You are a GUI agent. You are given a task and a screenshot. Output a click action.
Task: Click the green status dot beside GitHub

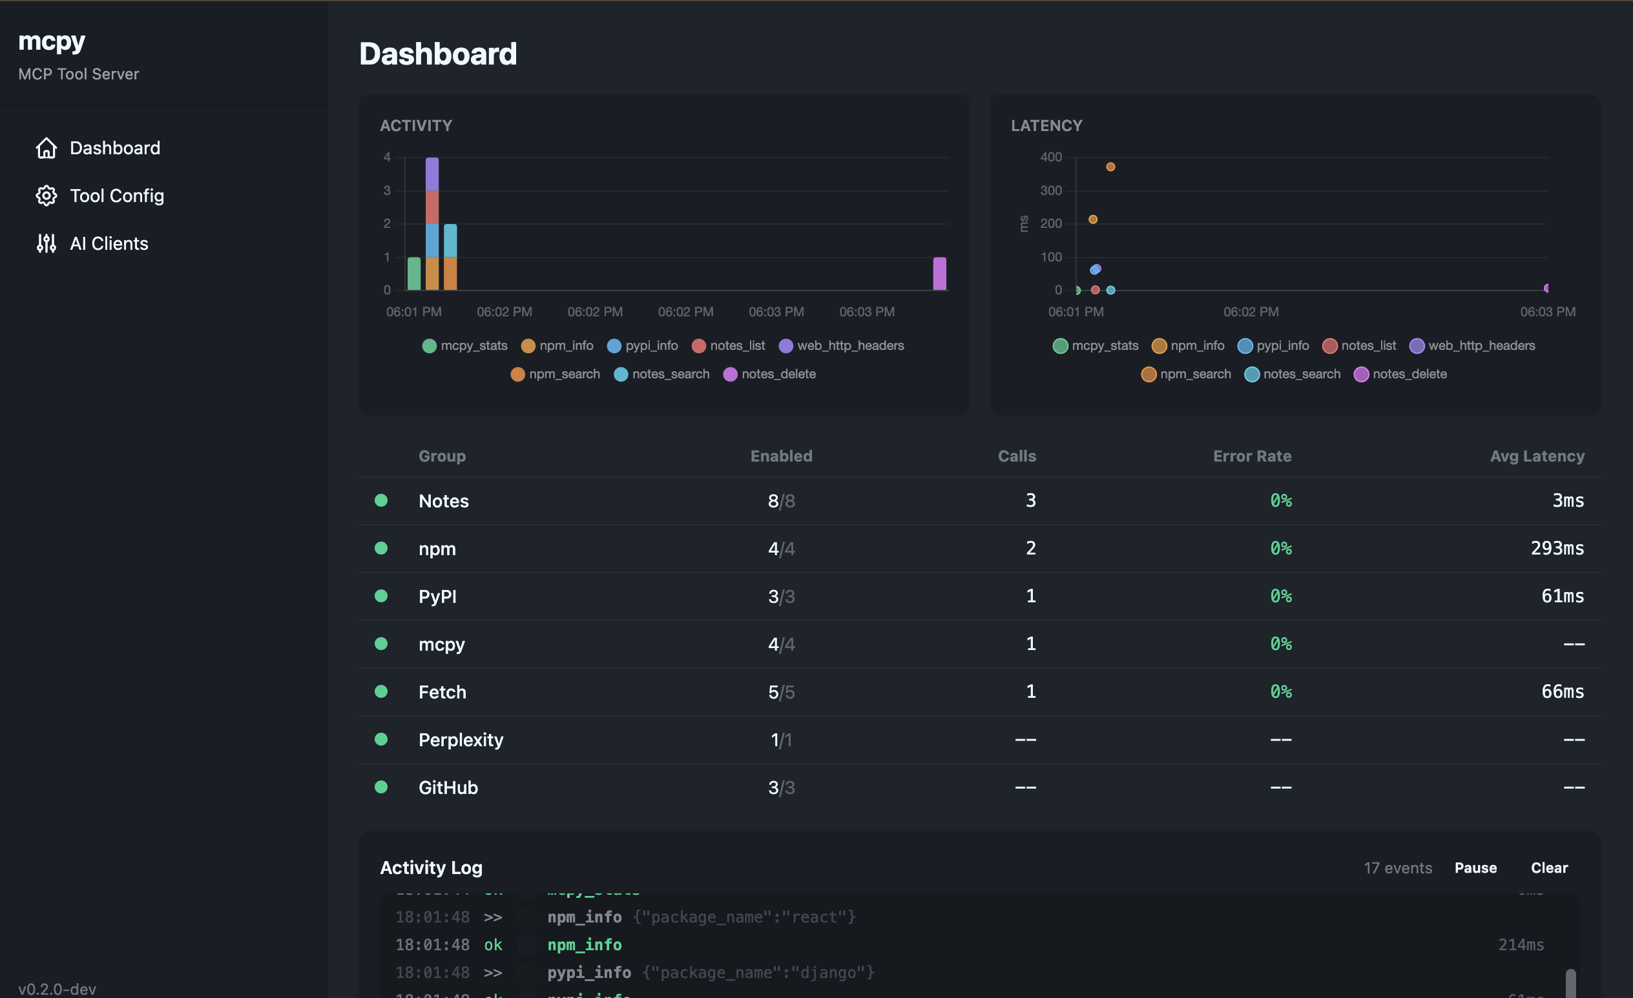click(x=382, y=788)
